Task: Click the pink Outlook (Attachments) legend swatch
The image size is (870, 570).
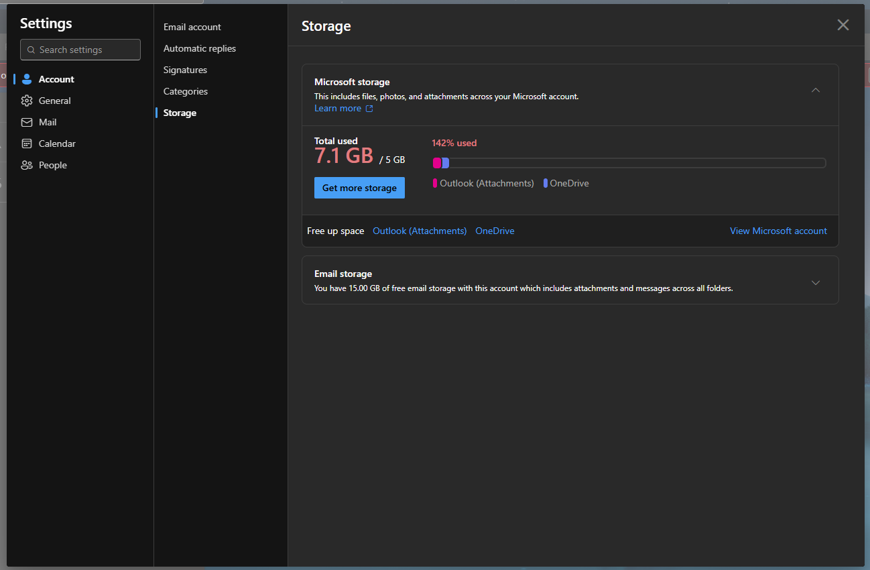Action: pyautogui.click(x=434, y=183)
